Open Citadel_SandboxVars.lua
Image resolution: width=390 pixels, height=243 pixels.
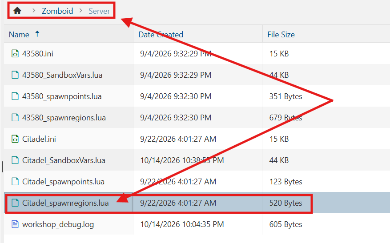click(64, 160)
